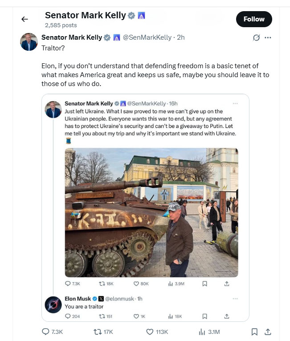Click the back arrow icon
The image size is (290, 341).
coord(25,19)
